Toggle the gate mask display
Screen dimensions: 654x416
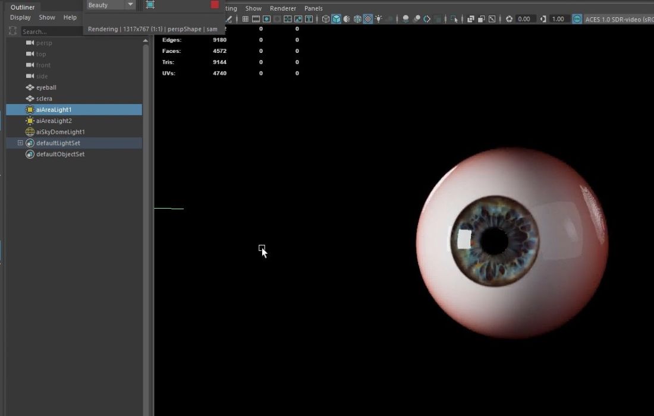(276, 19)
